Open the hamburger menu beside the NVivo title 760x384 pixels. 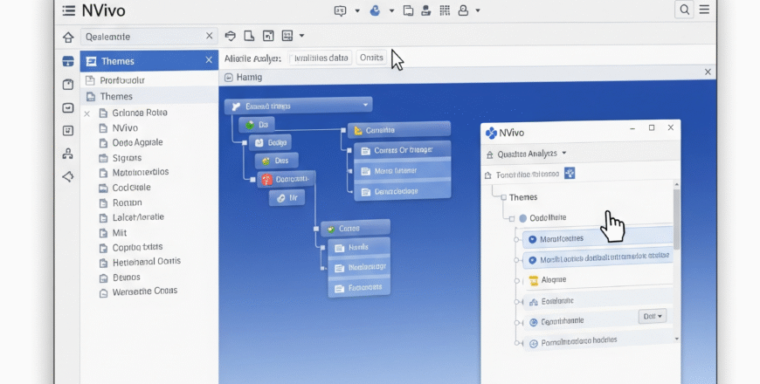[x=69, y=10]
